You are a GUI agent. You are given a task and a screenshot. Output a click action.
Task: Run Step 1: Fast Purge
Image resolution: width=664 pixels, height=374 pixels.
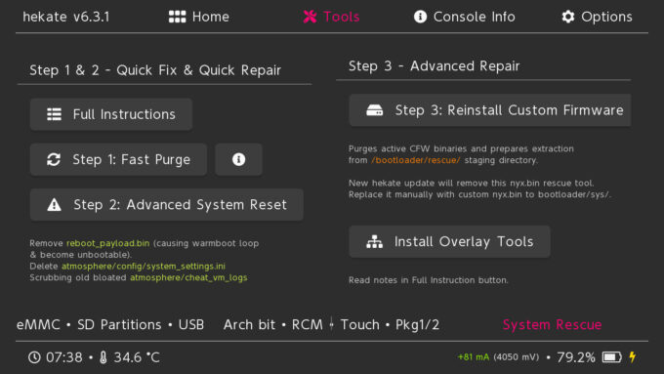pyautogui.click(x=118, y=160)
